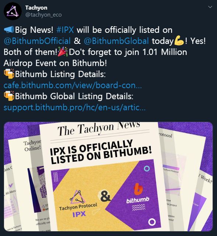Click the Tachyon display name

pyautogui.click(x=36, y=8)
